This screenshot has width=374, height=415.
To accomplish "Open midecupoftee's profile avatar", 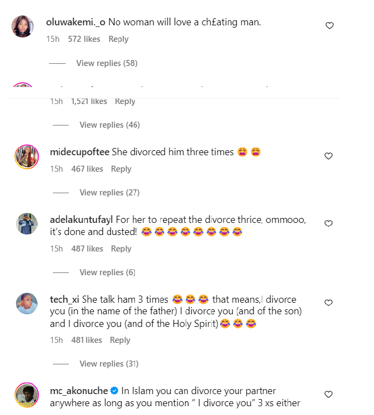I will point(26,156).
